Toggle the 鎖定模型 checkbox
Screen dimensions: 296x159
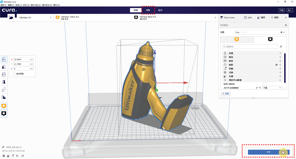[14, 74]
